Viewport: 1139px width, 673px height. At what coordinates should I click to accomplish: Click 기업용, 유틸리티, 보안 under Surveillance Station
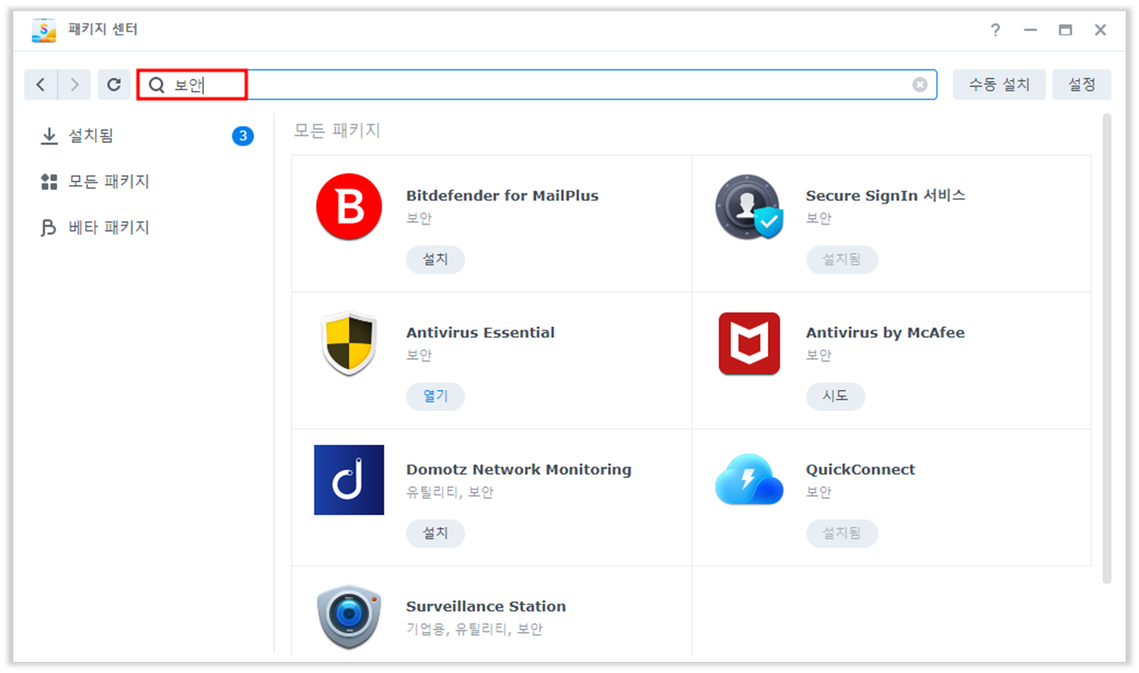[x=474, y=629]
